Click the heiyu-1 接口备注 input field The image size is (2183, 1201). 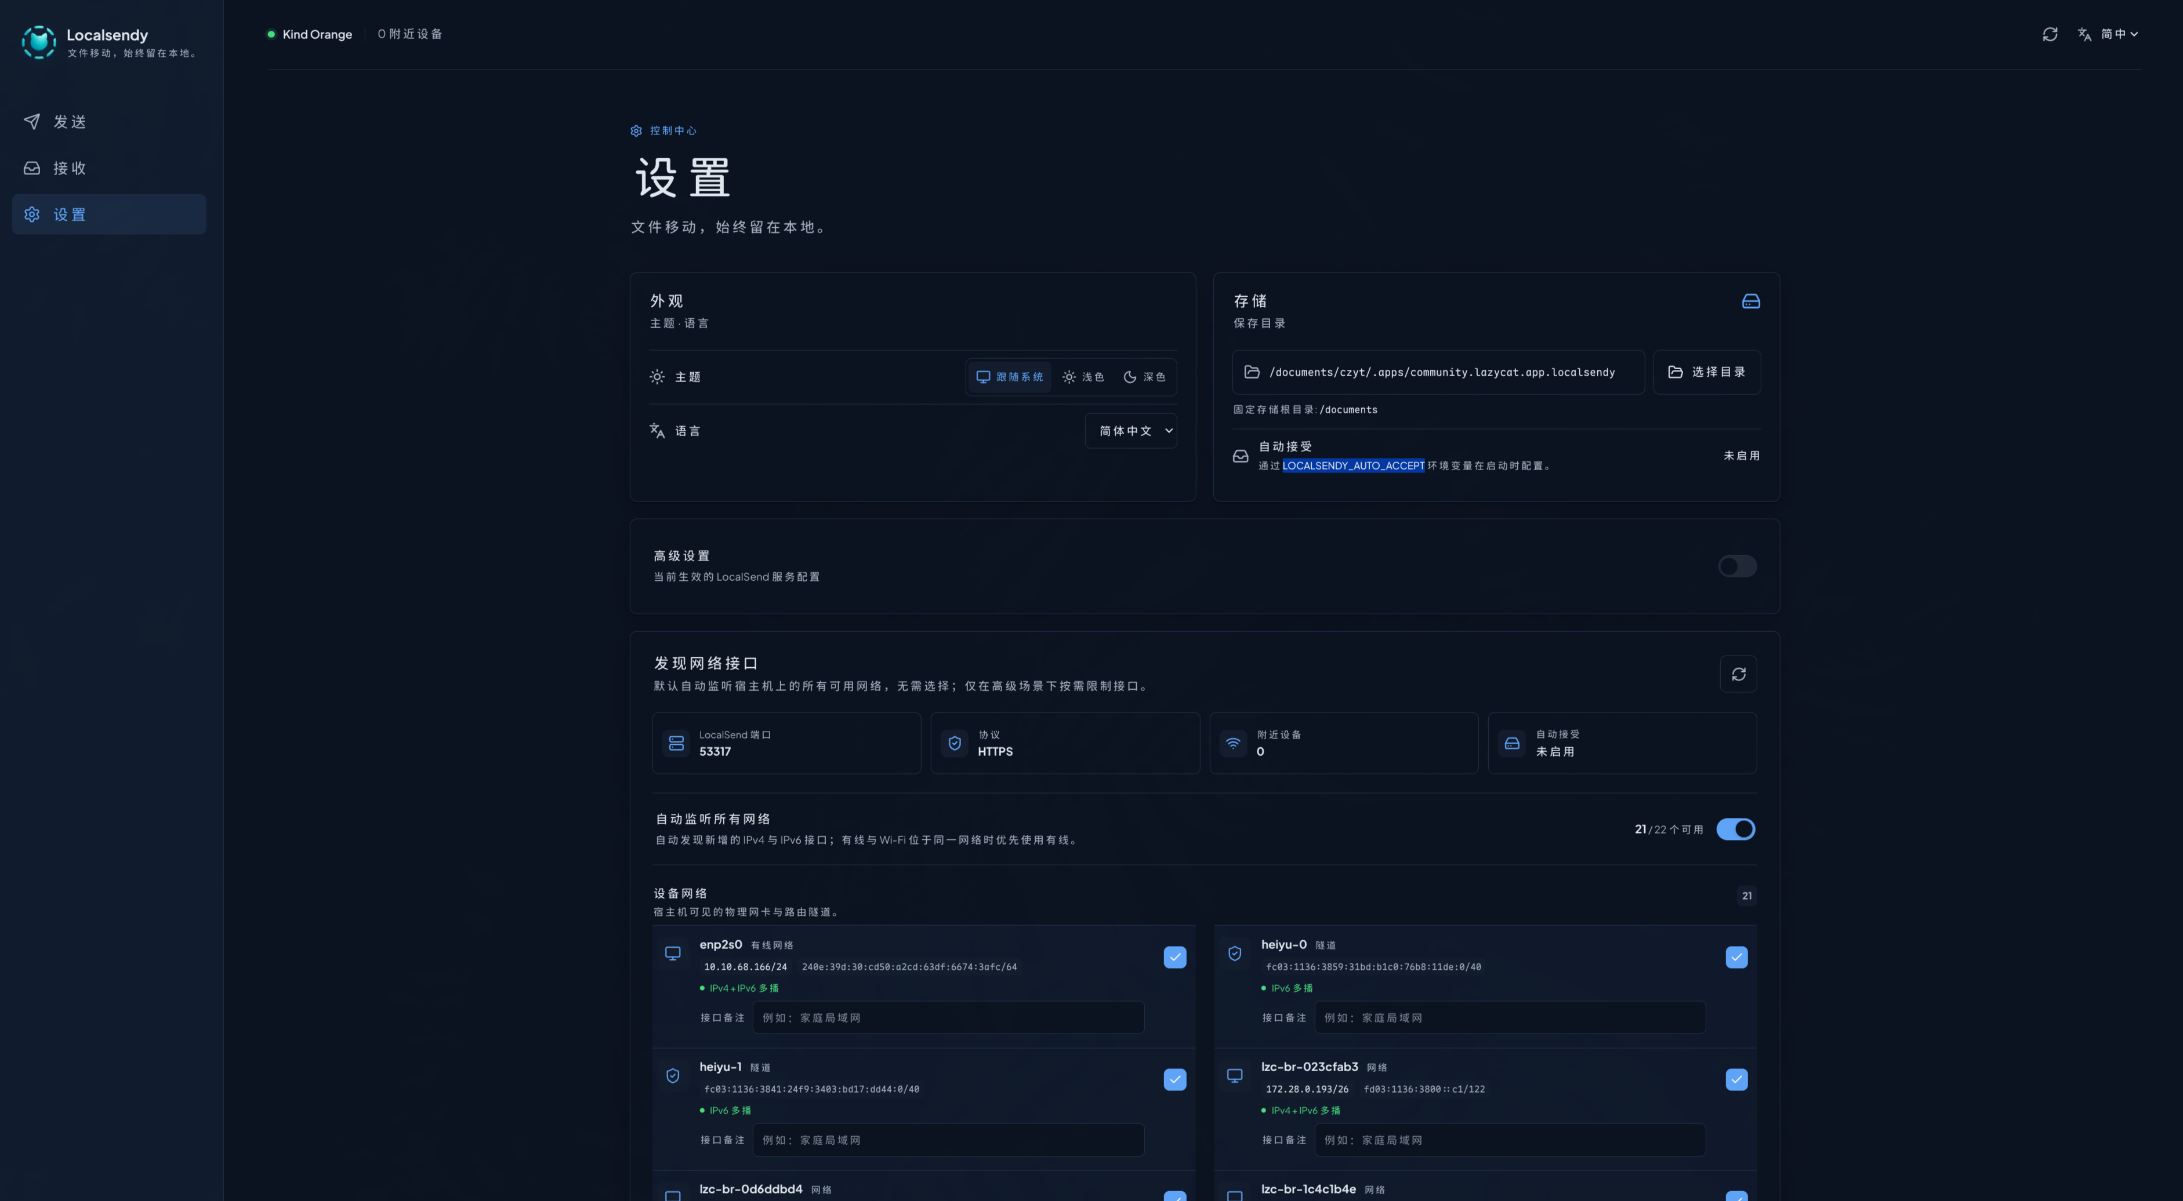(x=948, y=1140)
